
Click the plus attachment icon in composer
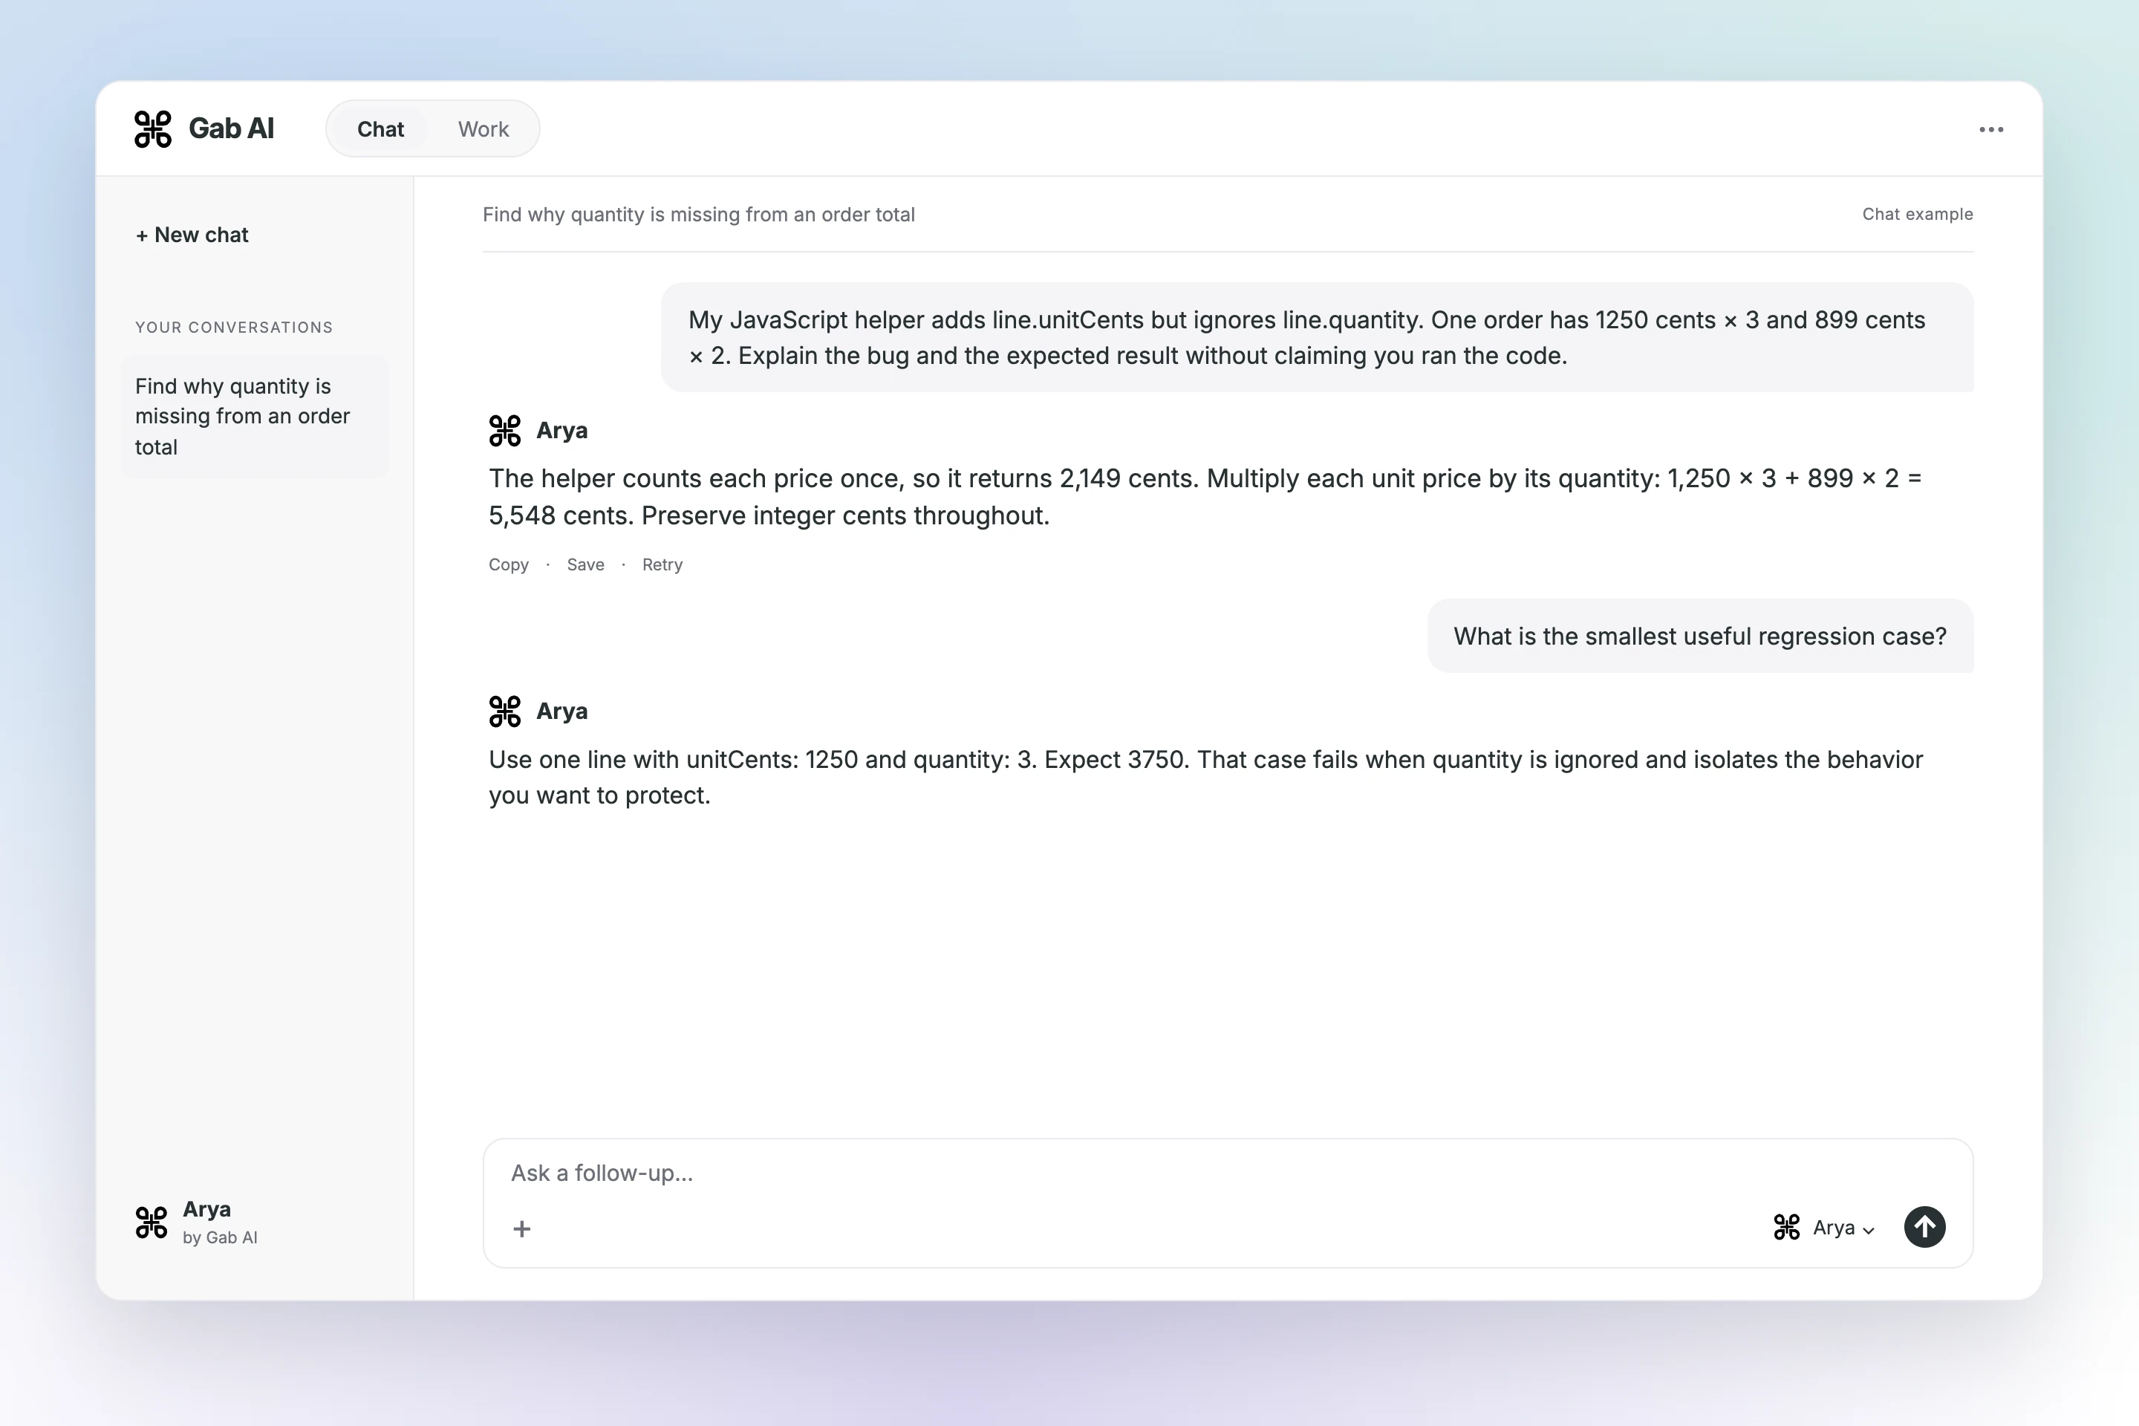click(522, 1228)
